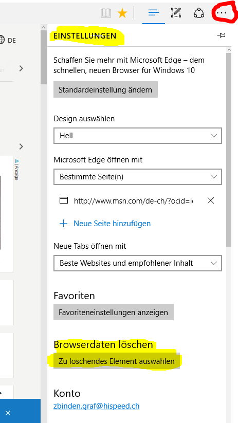Close the blue notification bar with X
238x423 pixels.
pyautogui.click(x=8, y=413)
